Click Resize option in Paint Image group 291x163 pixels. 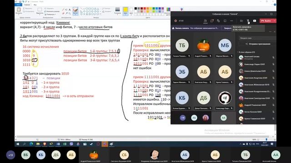(x=52, y=11)
